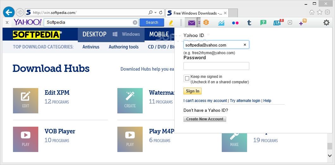Open the Tumblr toolbar icon
The image size is (335, 165).
[249, 23]
